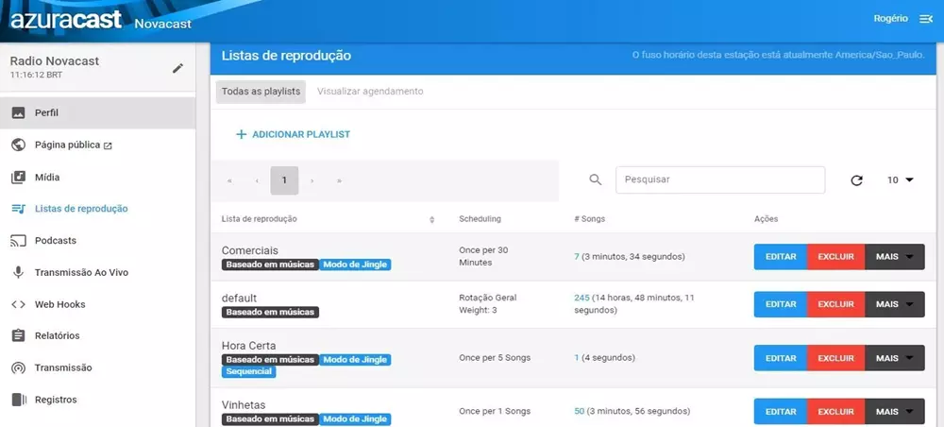Open Web Hooks in sidebar

click(59, 304)
